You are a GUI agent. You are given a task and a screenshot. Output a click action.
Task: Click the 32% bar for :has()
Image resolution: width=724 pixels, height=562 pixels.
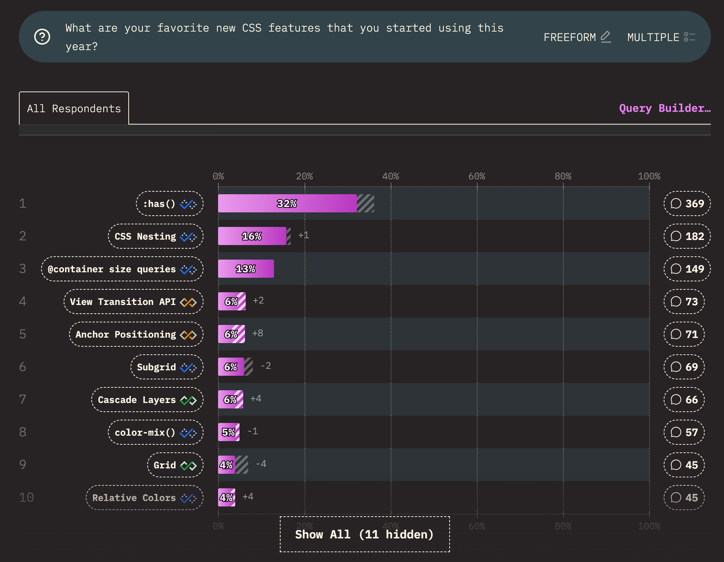[287, 203]
